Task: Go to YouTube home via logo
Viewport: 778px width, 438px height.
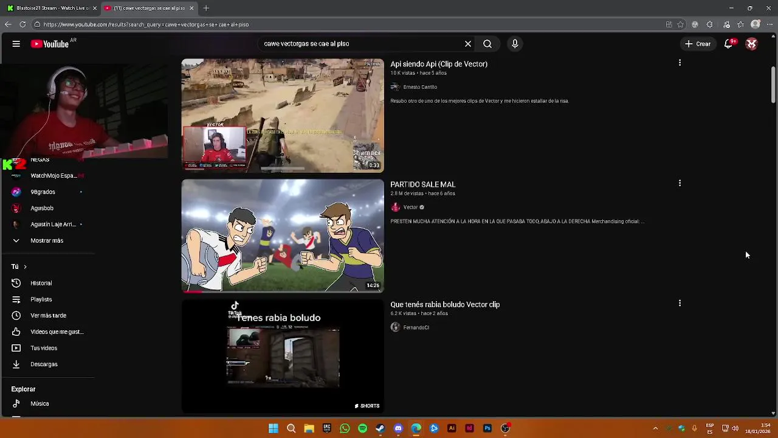Action: click(x=50, y=44)
